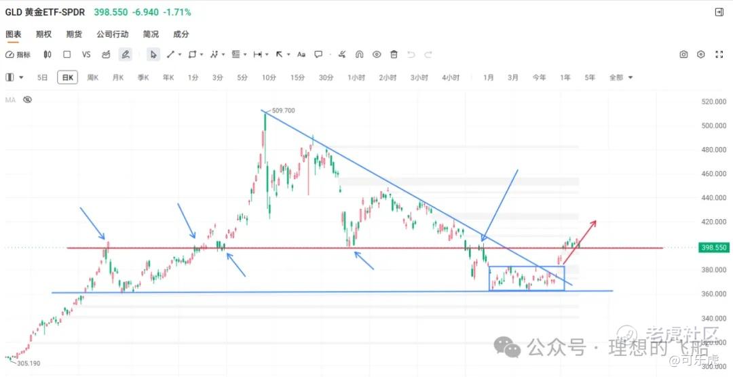Image resolution: width=733 pixels, height=377 pixels.
Task: Set range to 1月
Action: (489, 77)
